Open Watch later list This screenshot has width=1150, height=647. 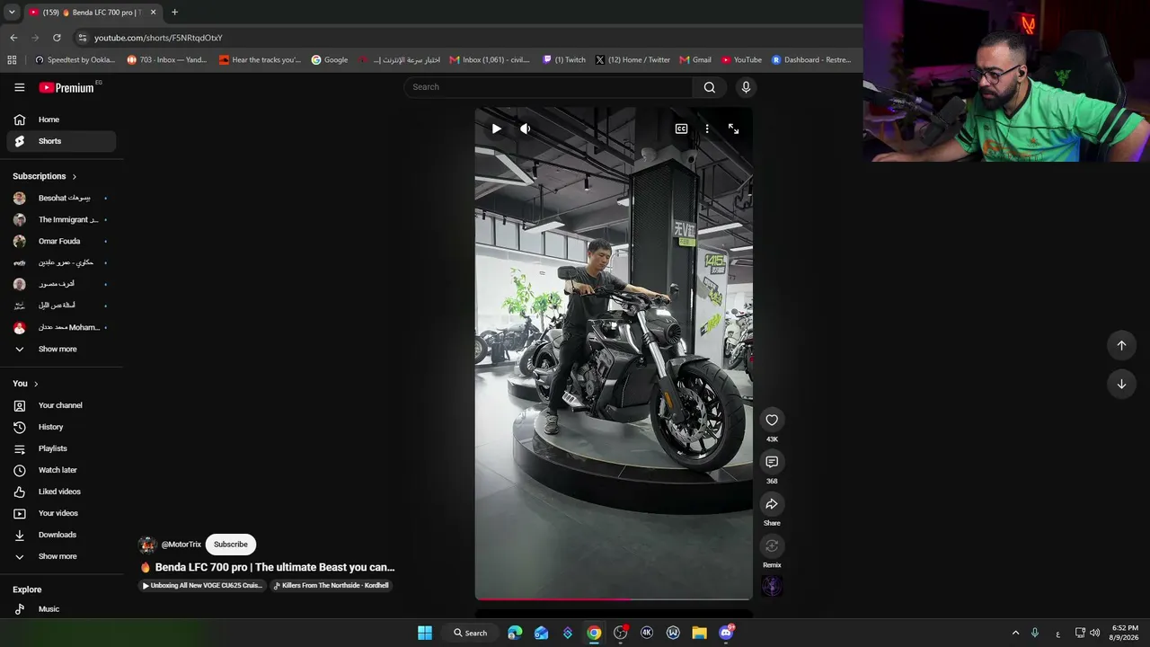(61, 470)
